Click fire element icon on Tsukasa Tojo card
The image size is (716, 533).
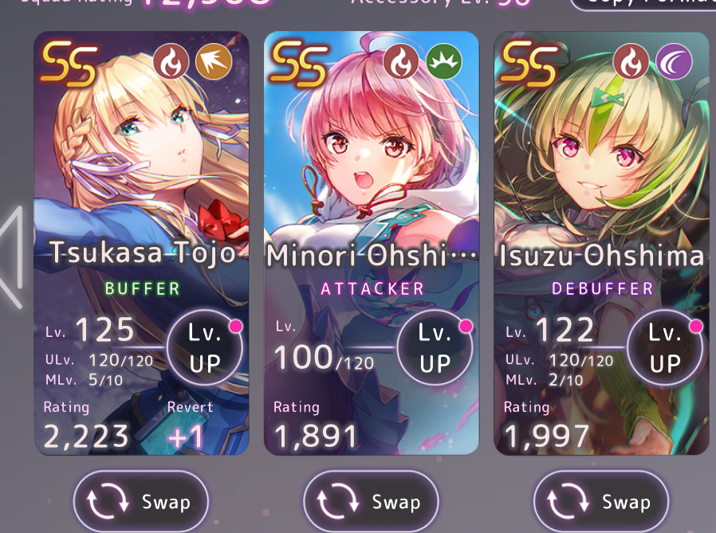tap(171, 61)
